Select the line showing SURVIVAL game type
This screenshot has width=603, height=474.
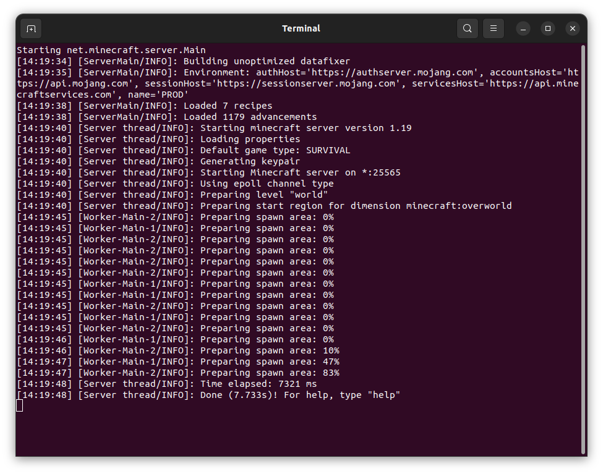(186, 150)
